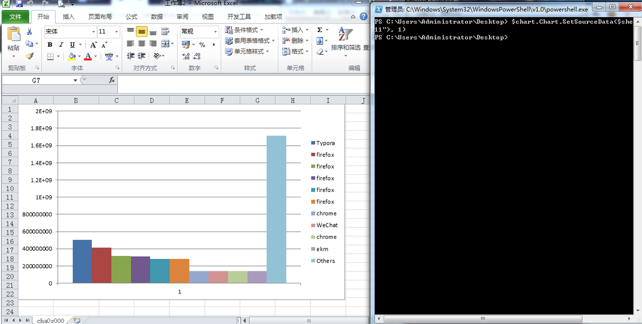Apply bold formatting with the B icon
This screenshot has width=642, height=324.
[51, 45]
